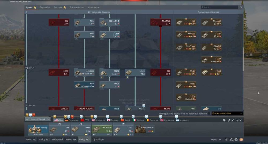
Task: Select premium T29 Набор card
Action: [212, 60]
